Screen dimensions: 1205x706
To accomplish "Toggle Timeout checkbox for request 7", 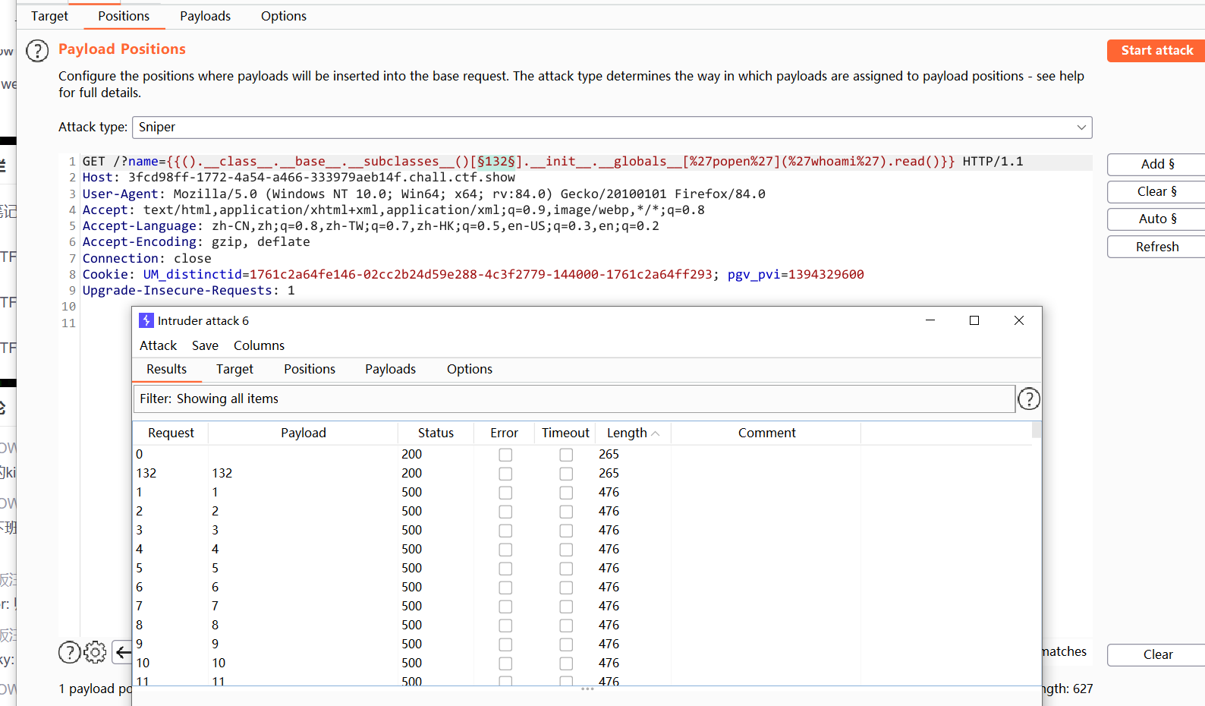I will (566, 607).
